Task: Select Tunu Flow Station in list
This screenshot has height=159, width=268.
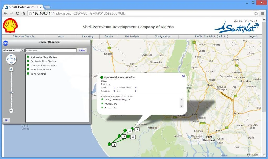Action: click(41, 70)
